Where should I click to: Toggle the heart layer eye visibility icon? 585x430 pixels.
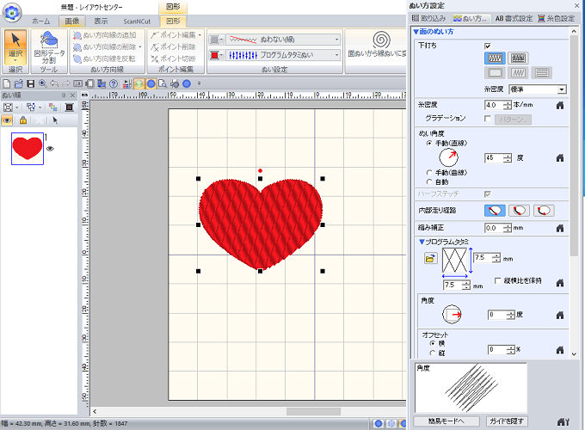(x=50, y=149)
